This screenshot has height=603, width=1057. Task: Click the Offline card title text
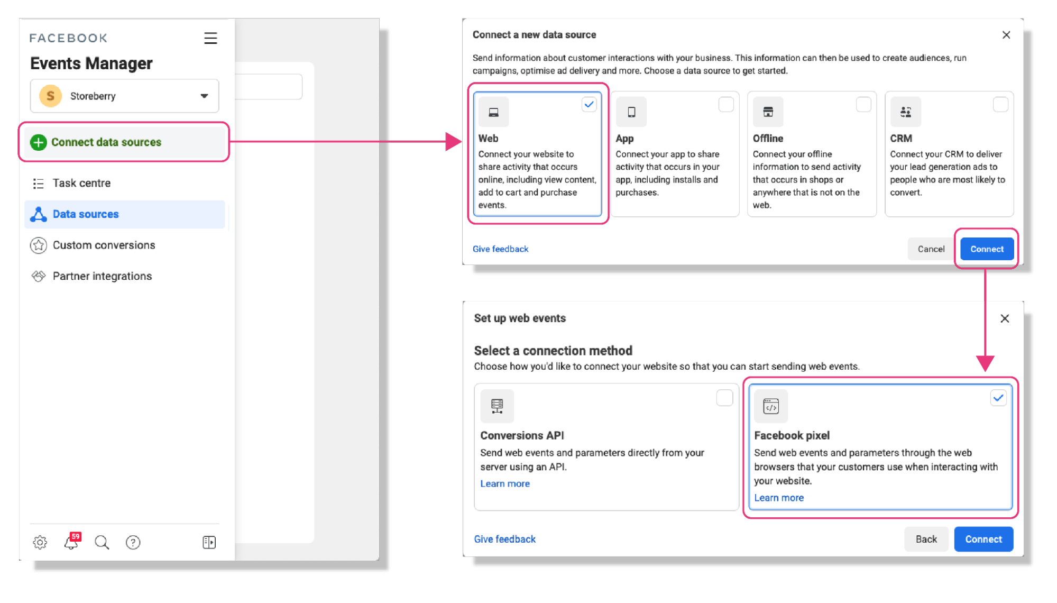[768, 139]
